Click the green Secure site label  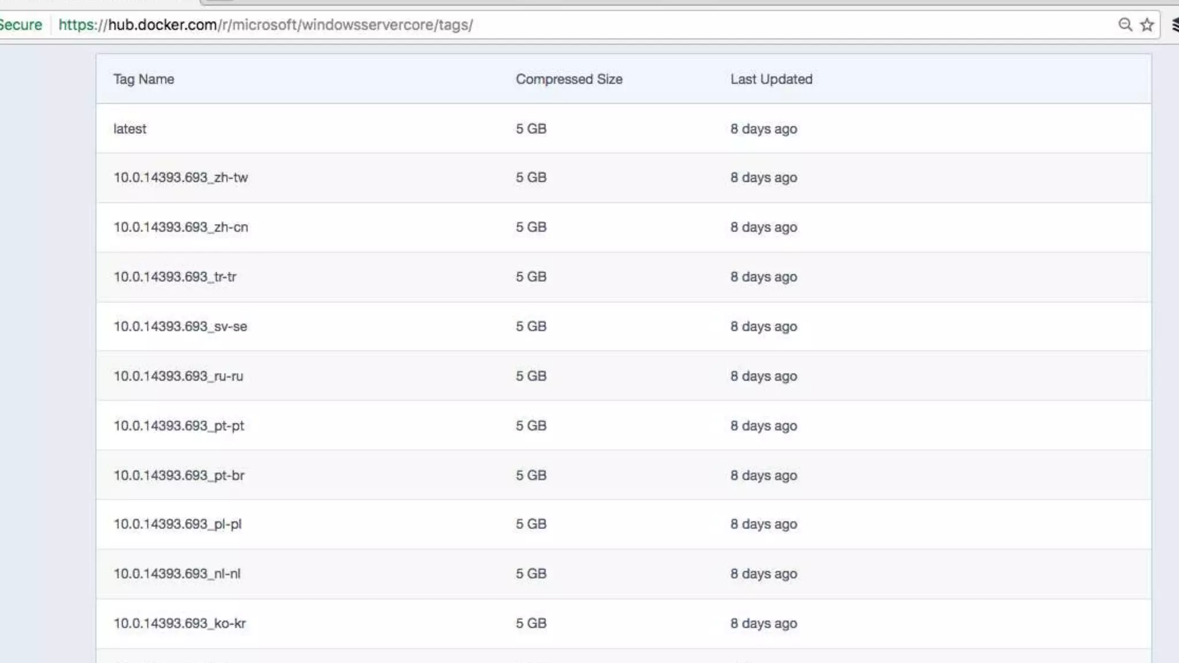click(x=21, y=25)
